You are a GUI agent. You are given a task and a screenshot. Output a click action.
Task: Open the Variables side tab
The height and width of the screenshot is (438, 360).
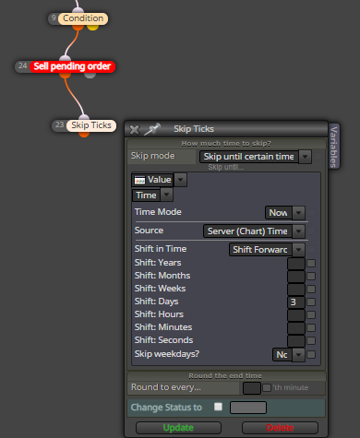coord(334,147)
